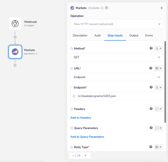Viewport: 168px width, 162px height.
Task: Click the Marketo logo in panel header
Action: pyautogui.click(x=72, y=8)
